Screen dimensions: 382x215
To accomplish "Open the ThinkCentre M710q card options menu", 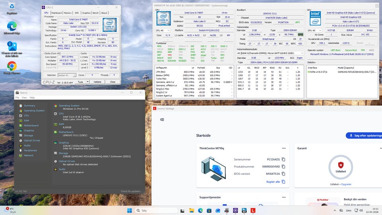I will [x=284, y=148].
